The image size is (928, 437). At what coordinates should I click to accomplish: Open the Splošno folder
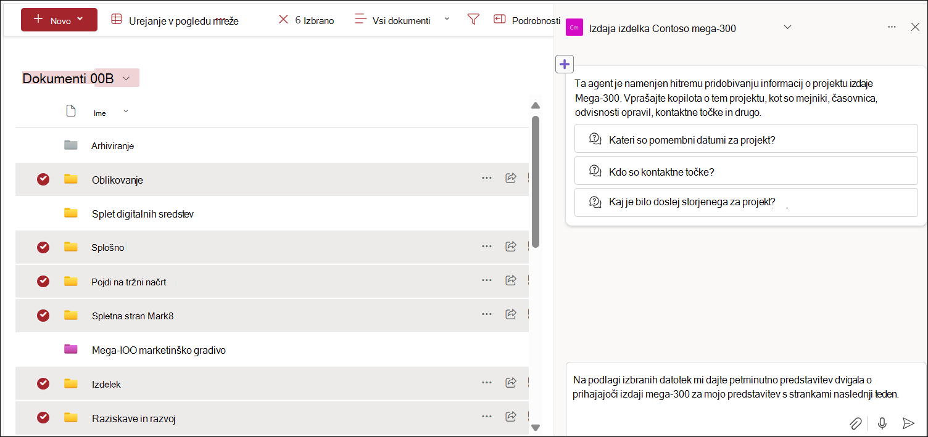click(108, 248)
